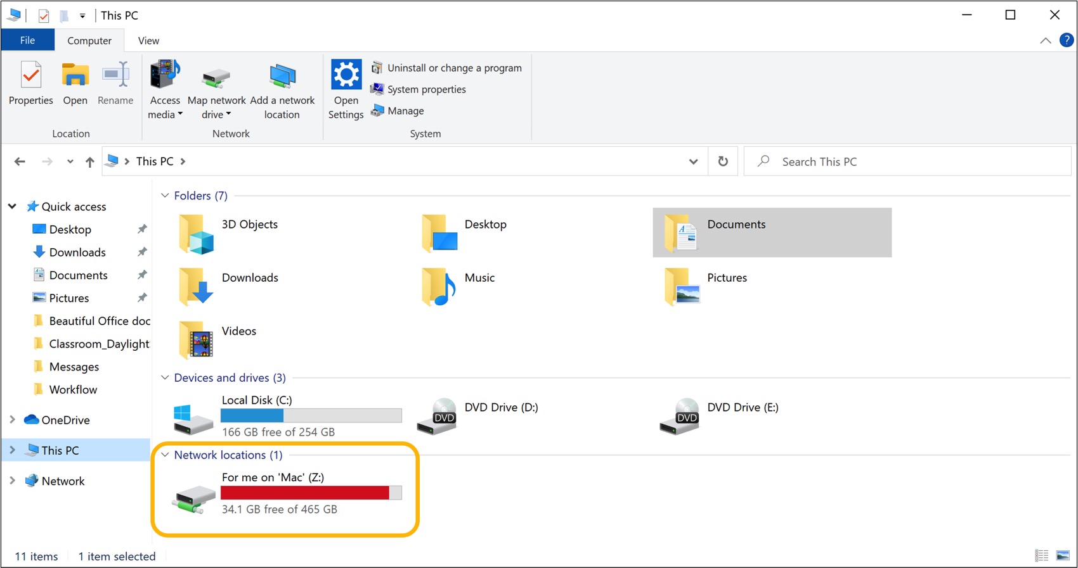Click the Local Disk (C:) usage bar
The width and height of the screenshot is (1078, 568).
(x=311, y=415)
